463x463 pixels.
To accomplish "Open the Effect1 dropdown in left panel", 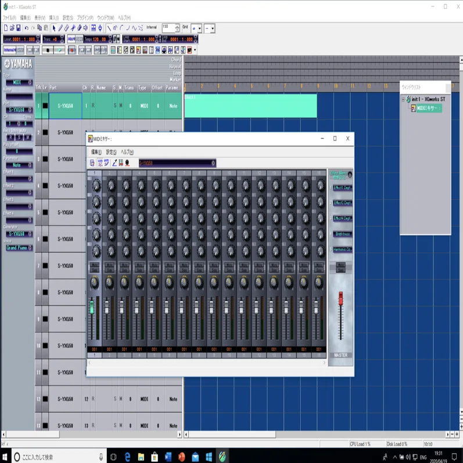I will (x=19, y=179).
